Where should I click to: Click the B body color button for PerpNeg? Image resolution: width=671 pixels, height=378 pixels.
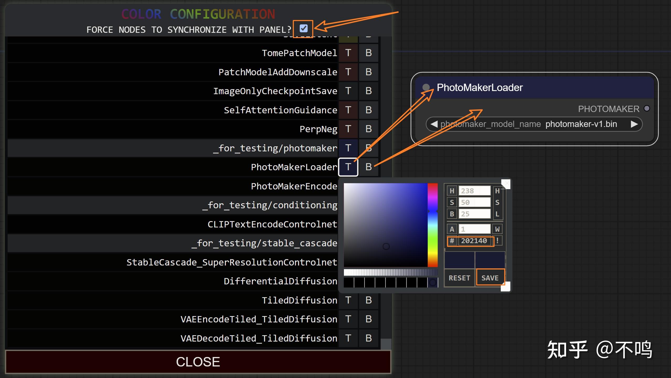click(x=369, y=129)
